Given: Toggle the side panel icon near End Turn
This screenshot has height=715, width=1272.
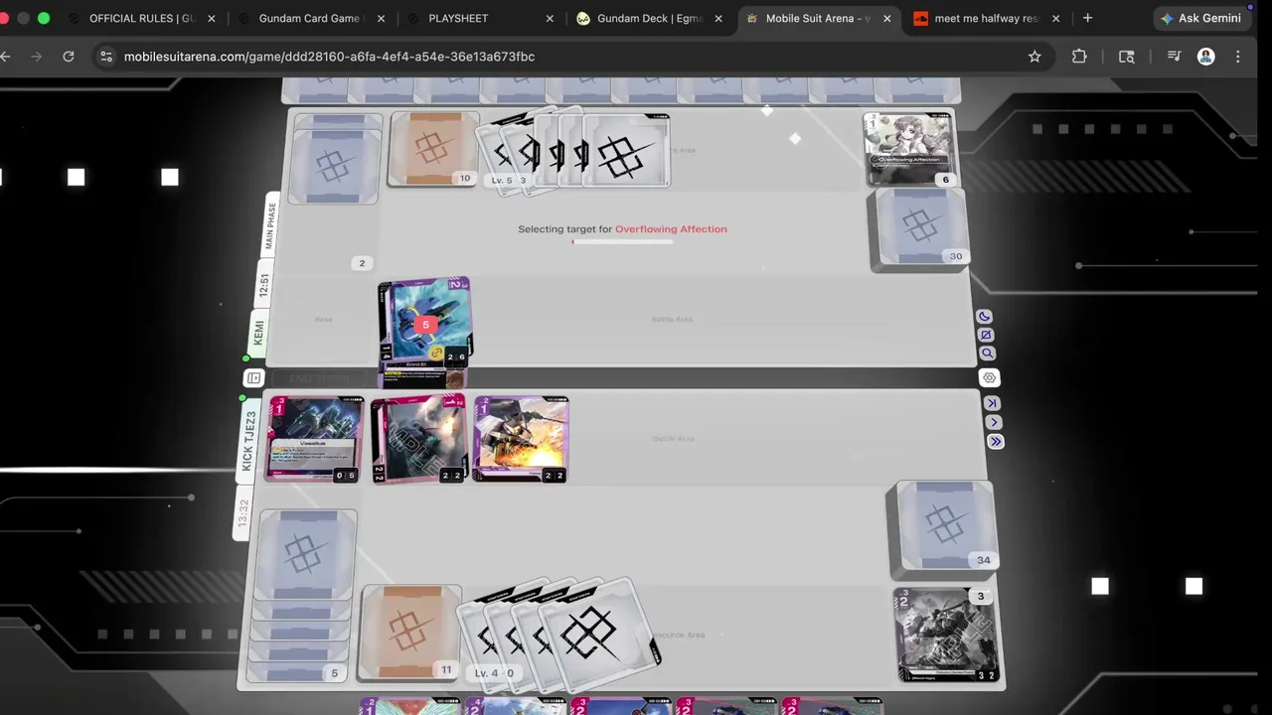Looking at the screenshot, I should pos(254,378).
